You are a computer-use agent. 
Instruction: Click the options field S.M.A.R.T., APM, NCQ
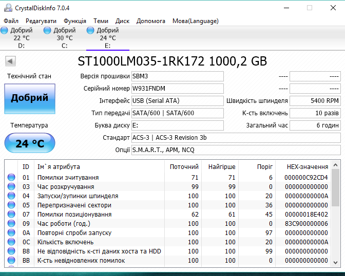(236, 150)
